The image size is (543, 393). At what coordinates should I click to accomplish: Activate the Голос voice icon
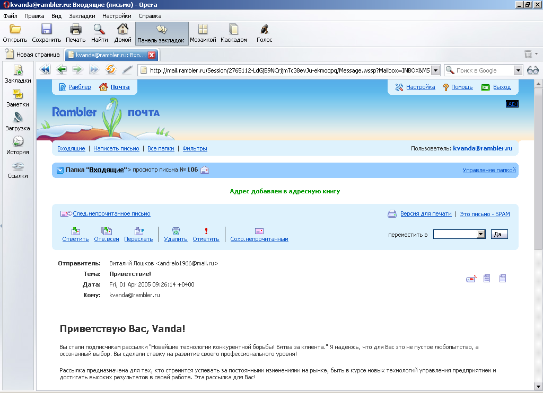pyautogui.click(x=264, y=30)
